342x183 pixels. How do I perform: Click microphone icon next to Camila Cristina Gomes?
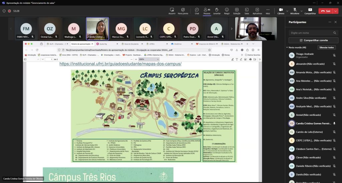pos(334,123)
